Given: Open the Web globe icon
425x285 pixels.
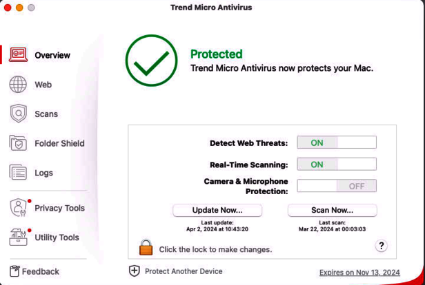Looking at the screenshot, I should pyautogui.click(x=18, y=85).
